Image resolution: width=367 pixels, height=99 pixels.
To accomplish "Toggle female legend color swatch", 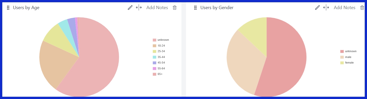I will pos(342,63).
